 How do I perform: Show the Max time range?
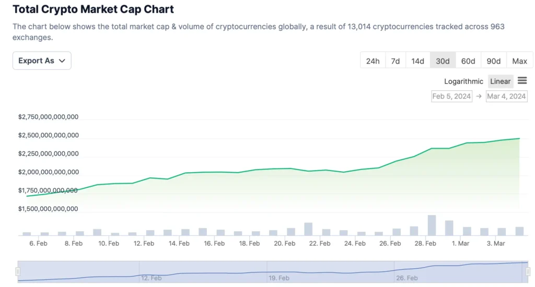pos(519,61)
